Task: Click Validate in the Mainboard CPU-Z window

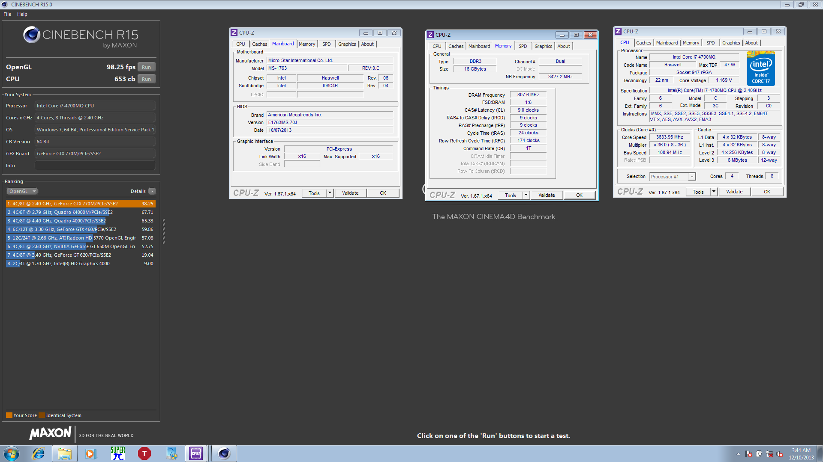Action: coord(350,193)
